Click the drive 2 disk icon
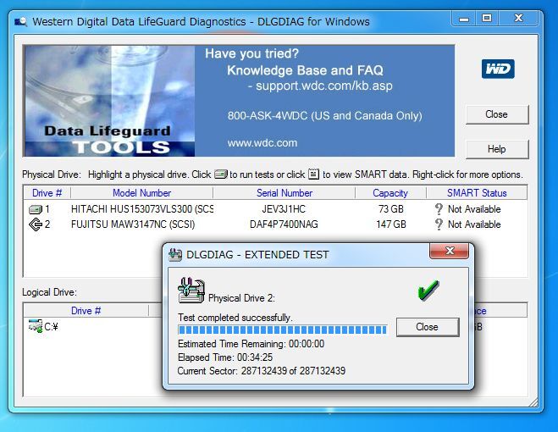 [36, 224]
